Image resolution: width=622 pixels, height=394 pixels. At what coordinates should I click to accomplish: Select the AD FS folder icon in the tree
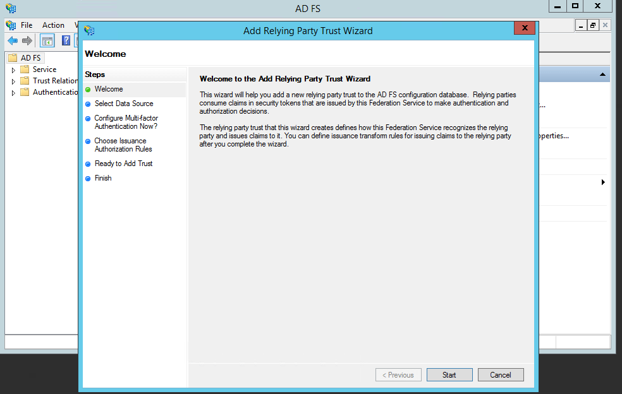tap(13, 57)
